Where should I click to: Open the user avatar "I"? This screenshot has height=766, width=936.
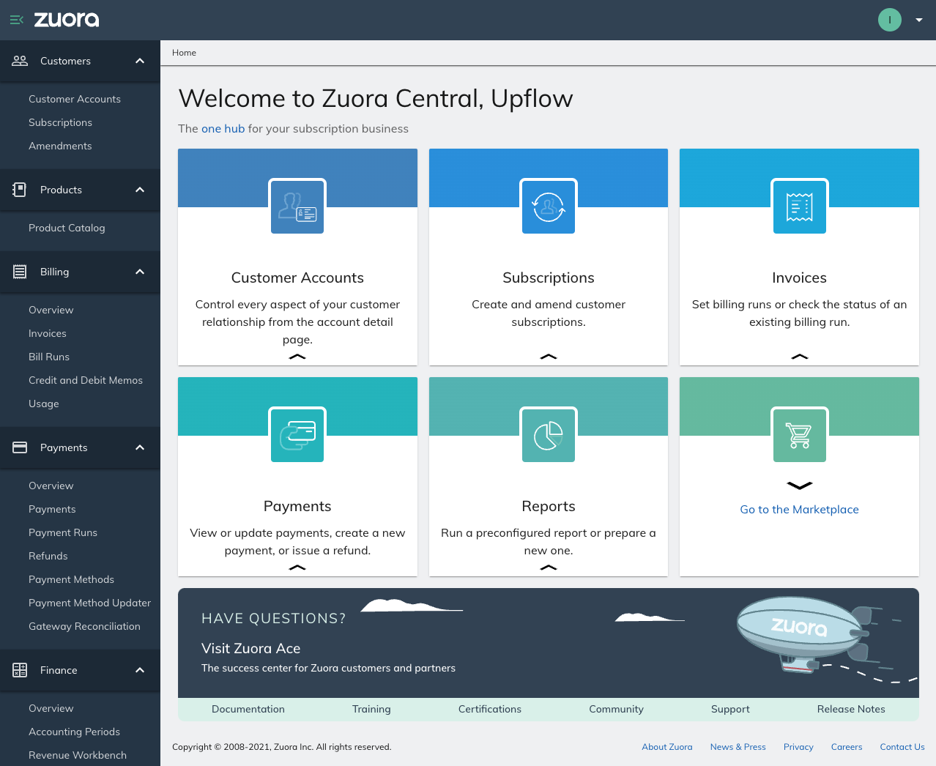[x=890, y=20]
